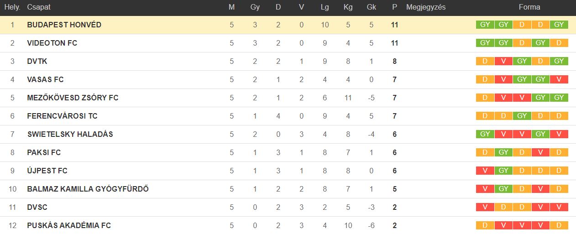Click the Vasas FC team name
This screenshot has height=234, width=576.
tap(45, 79)
